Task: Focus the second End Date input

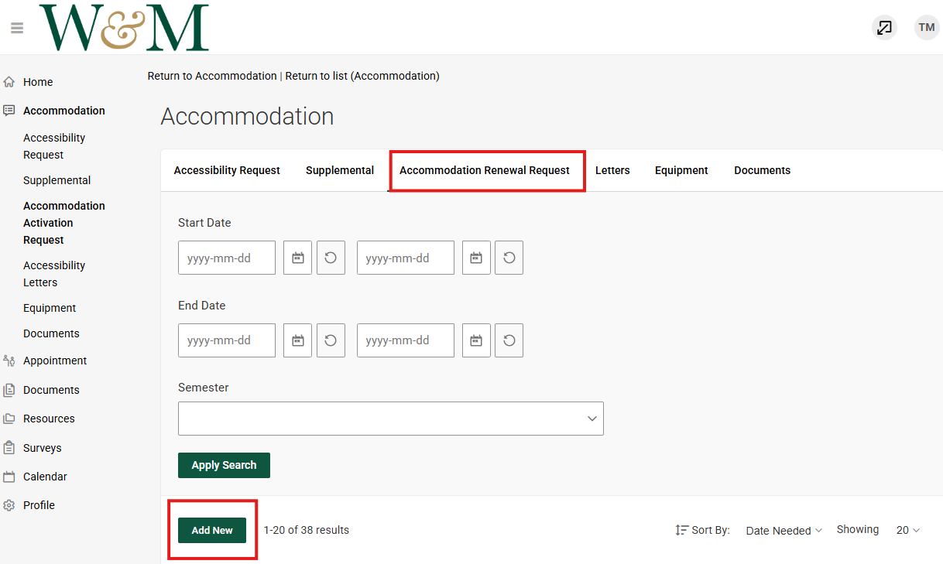Action: point(406,340)
